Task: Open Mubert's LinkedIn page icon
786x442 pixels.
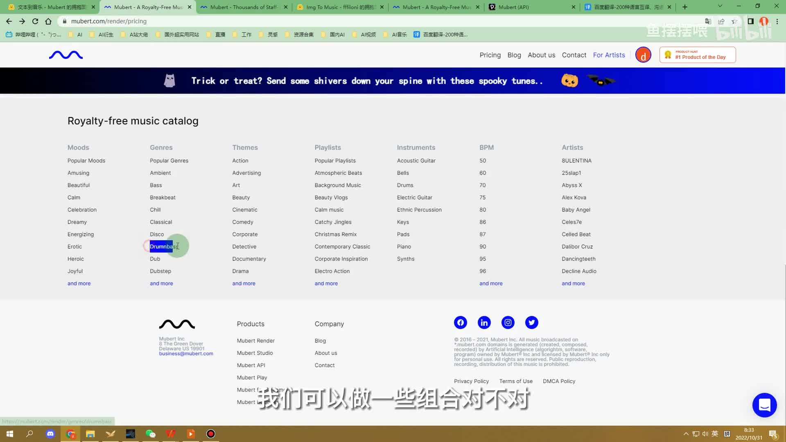Action: [484, 322]
